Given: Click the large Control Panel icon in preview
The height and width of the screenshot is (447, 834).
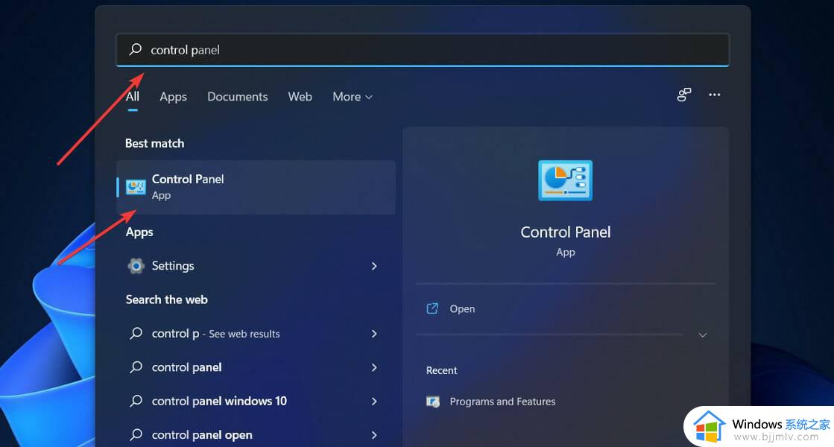Looking at the screenshot, I should pyautogui.click(x=566, y=181).
